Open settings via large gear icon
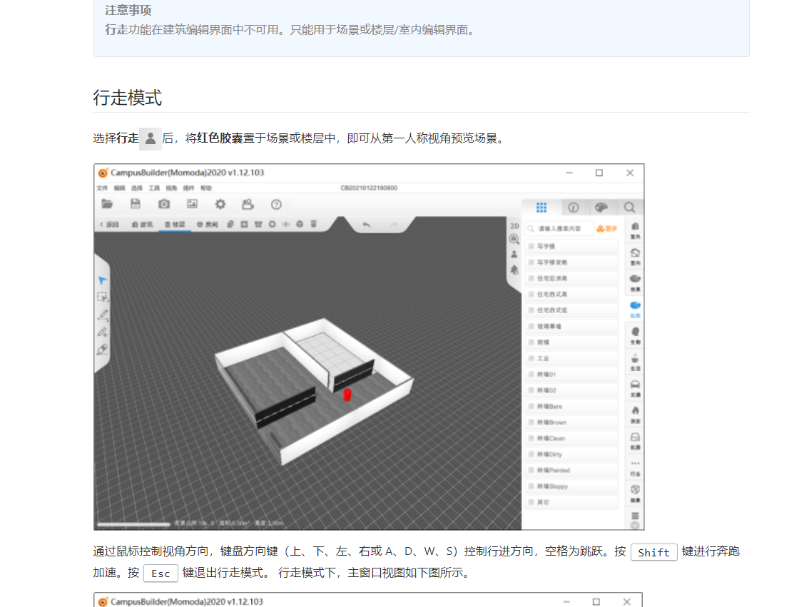 (x=220, y=205)
